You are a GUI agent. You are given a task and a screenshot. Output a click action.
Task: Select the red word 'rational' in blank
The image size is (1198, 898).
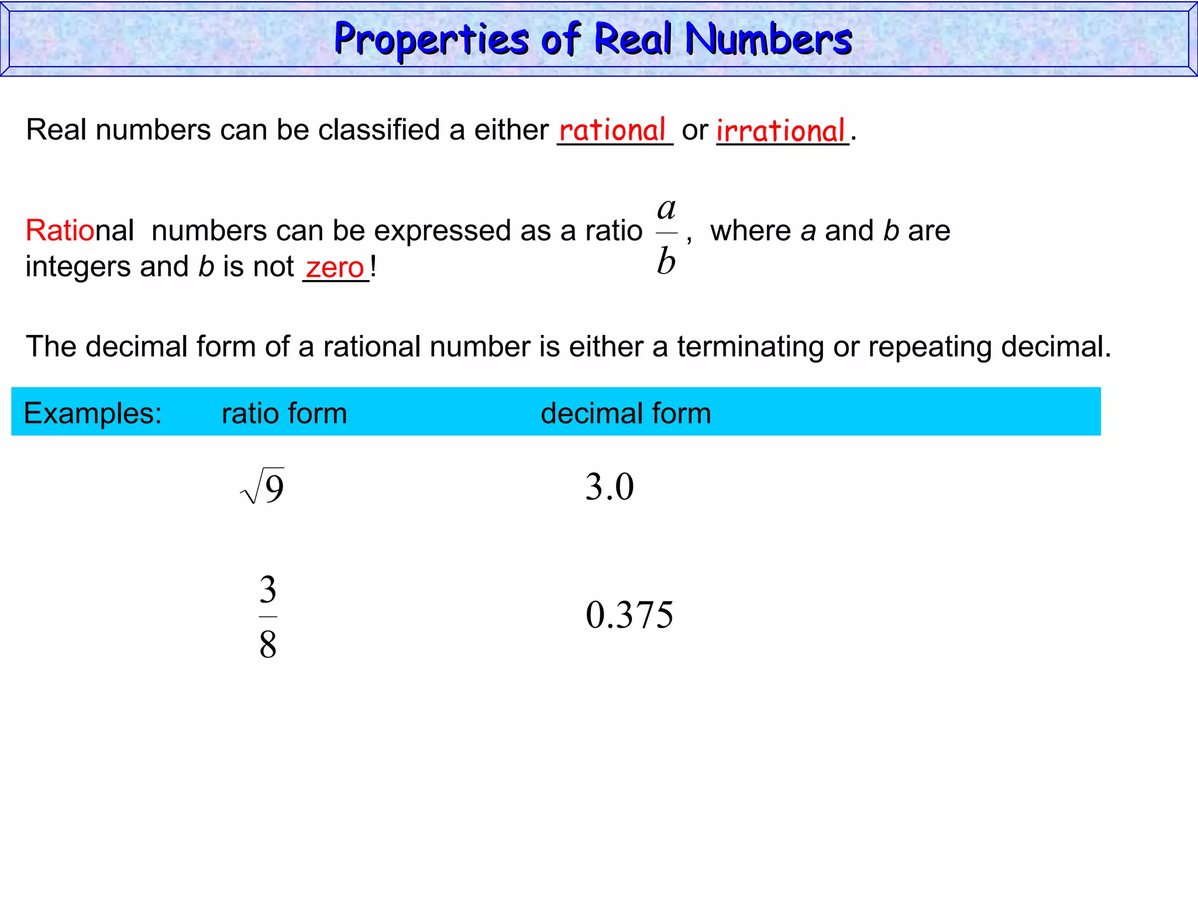coord(612,129)
